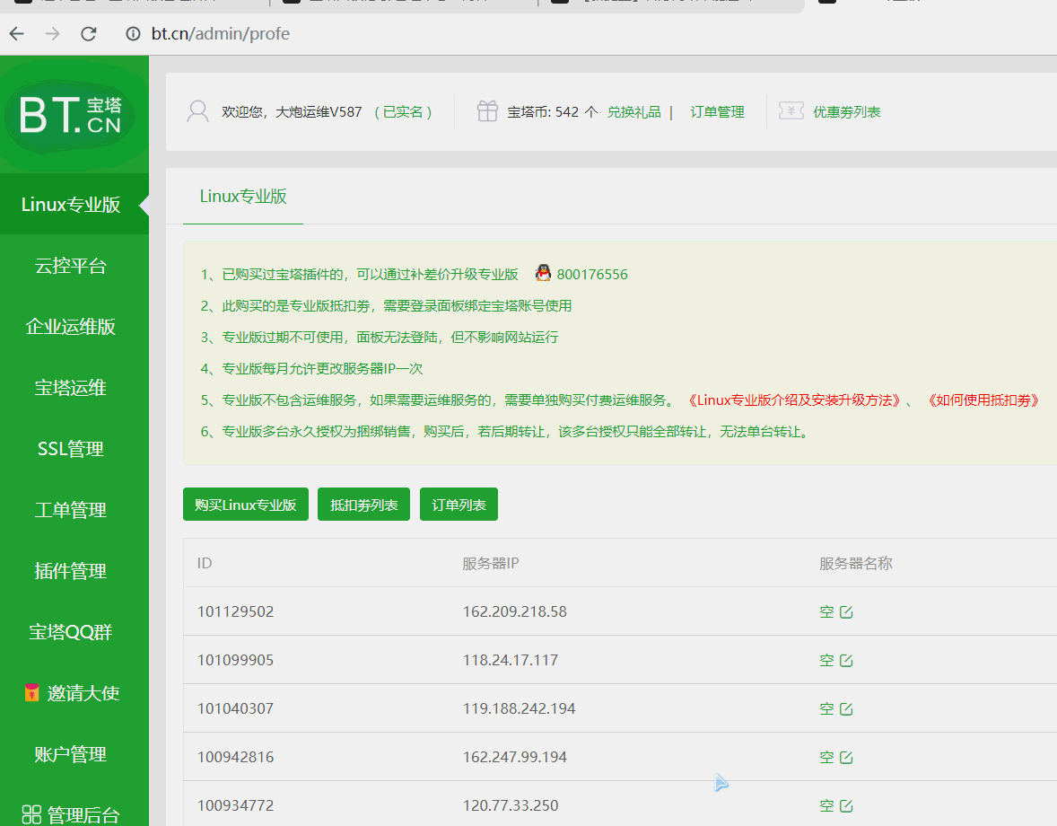Click the 服务器IP column header

click(x=491, y=563)
